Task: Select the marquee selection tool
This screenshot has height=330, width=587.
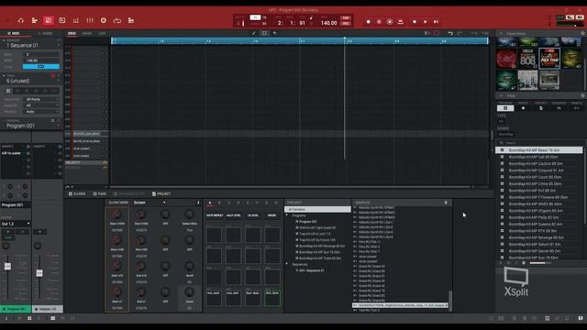Action: [264, 33]
